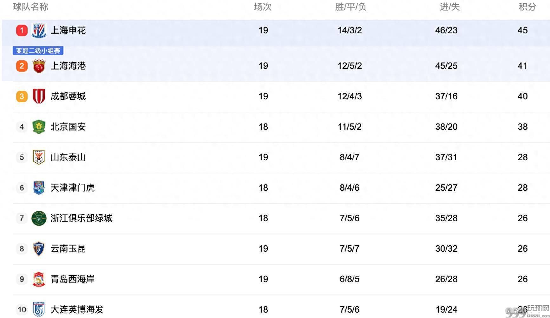The height and width of the screenshot is (318, 550).
Task: Click the Shanghai Shenhua team crest
Action: (39, 30)
